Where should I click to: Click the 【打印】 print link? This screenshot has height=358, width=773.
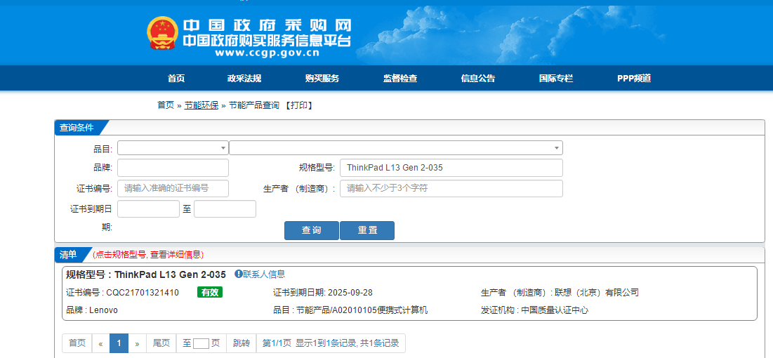point(299,105)
